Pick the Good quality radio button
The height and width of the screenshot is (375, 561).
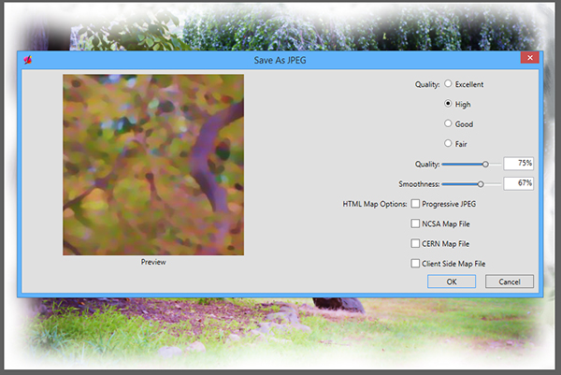[x=448, y=123]
